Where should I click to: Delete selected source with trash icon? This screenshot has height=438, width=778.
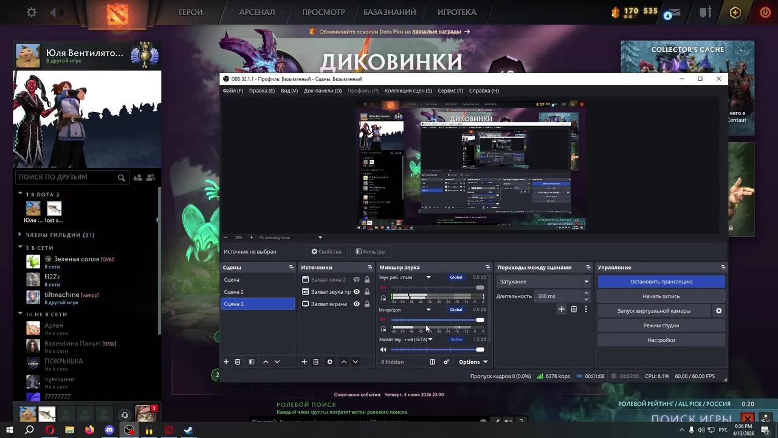click(316, 362)
